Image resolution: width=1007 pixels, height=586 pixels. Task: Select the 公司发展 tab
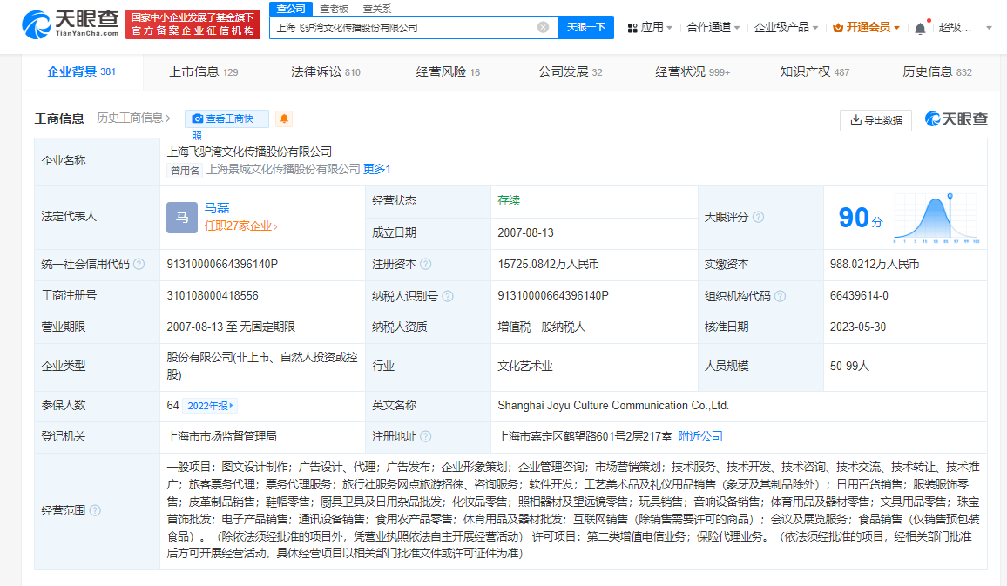[571, 72]
